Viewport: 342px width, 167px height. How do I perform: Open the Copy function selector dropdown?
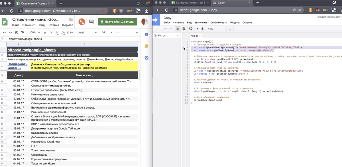click(216, 29)
